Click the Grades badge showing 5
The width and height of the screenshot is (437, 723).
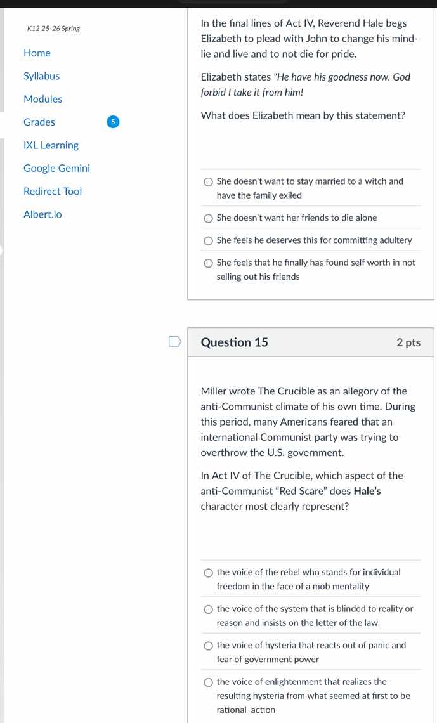click(x=112, y=122)
